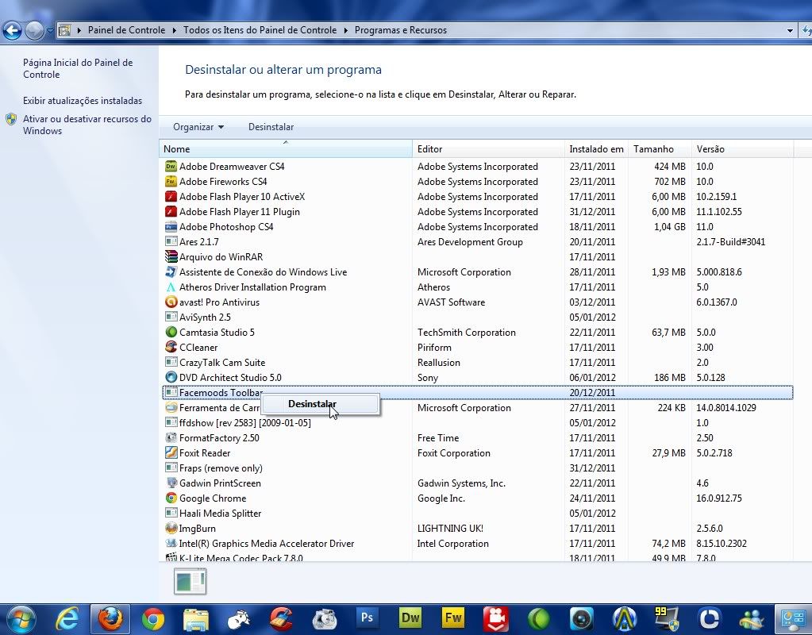
Task: Click the Adobe Dreamweaver CS4 icon in list
Action: coord(171,167)
